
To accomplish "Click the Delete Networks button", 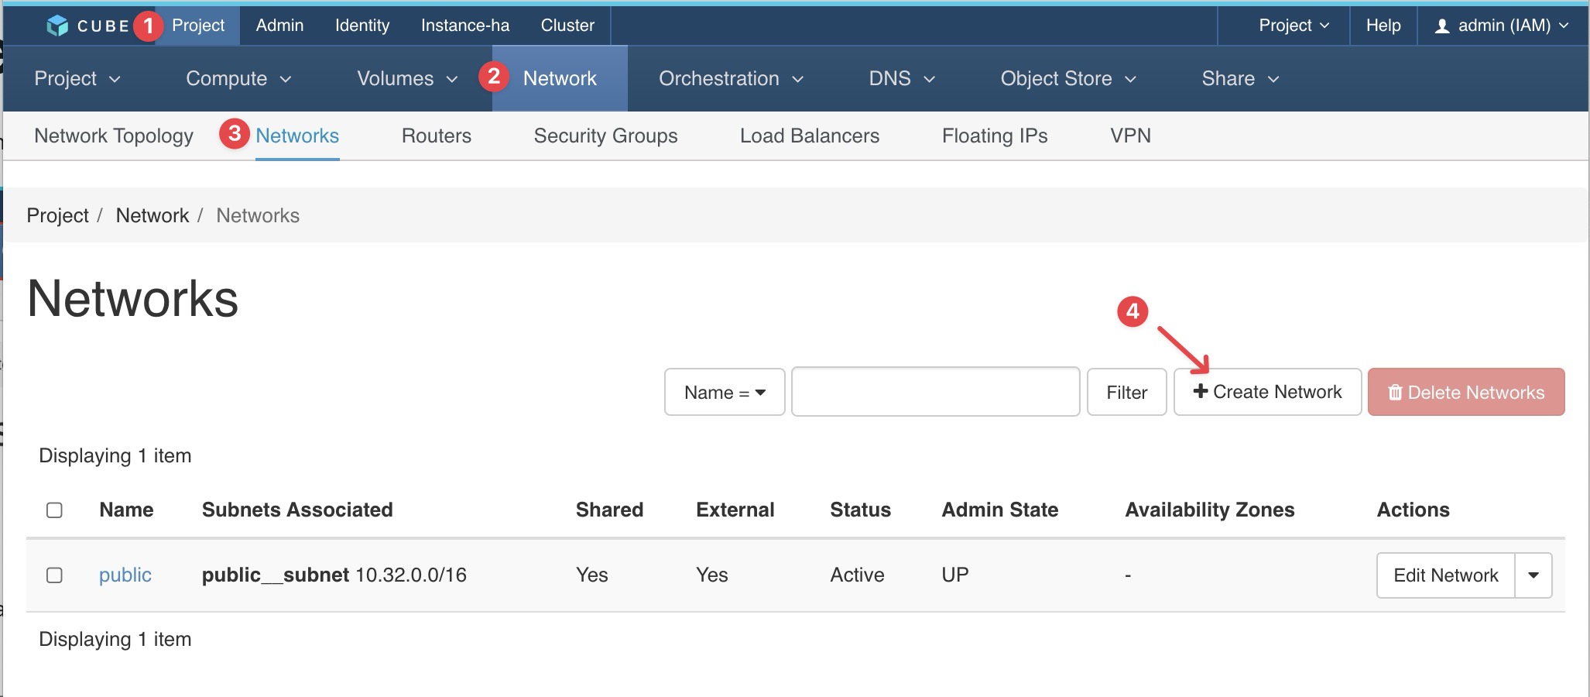I will tap(1466, 392).
